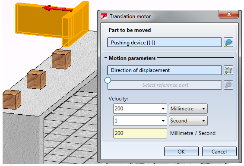This screenshot has height=166, width=244.
Task: Click the direction selection icon beside Direction of displacement
Action: tap(228, 70)
